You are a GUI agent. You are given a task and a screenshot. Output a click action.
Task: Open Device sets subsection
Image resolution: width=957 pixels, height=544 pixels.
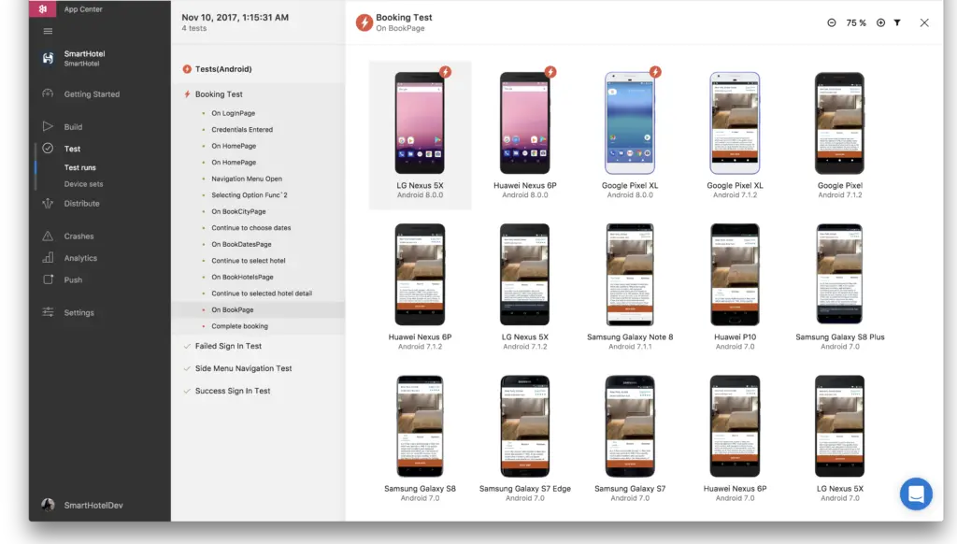pos(83,184)
